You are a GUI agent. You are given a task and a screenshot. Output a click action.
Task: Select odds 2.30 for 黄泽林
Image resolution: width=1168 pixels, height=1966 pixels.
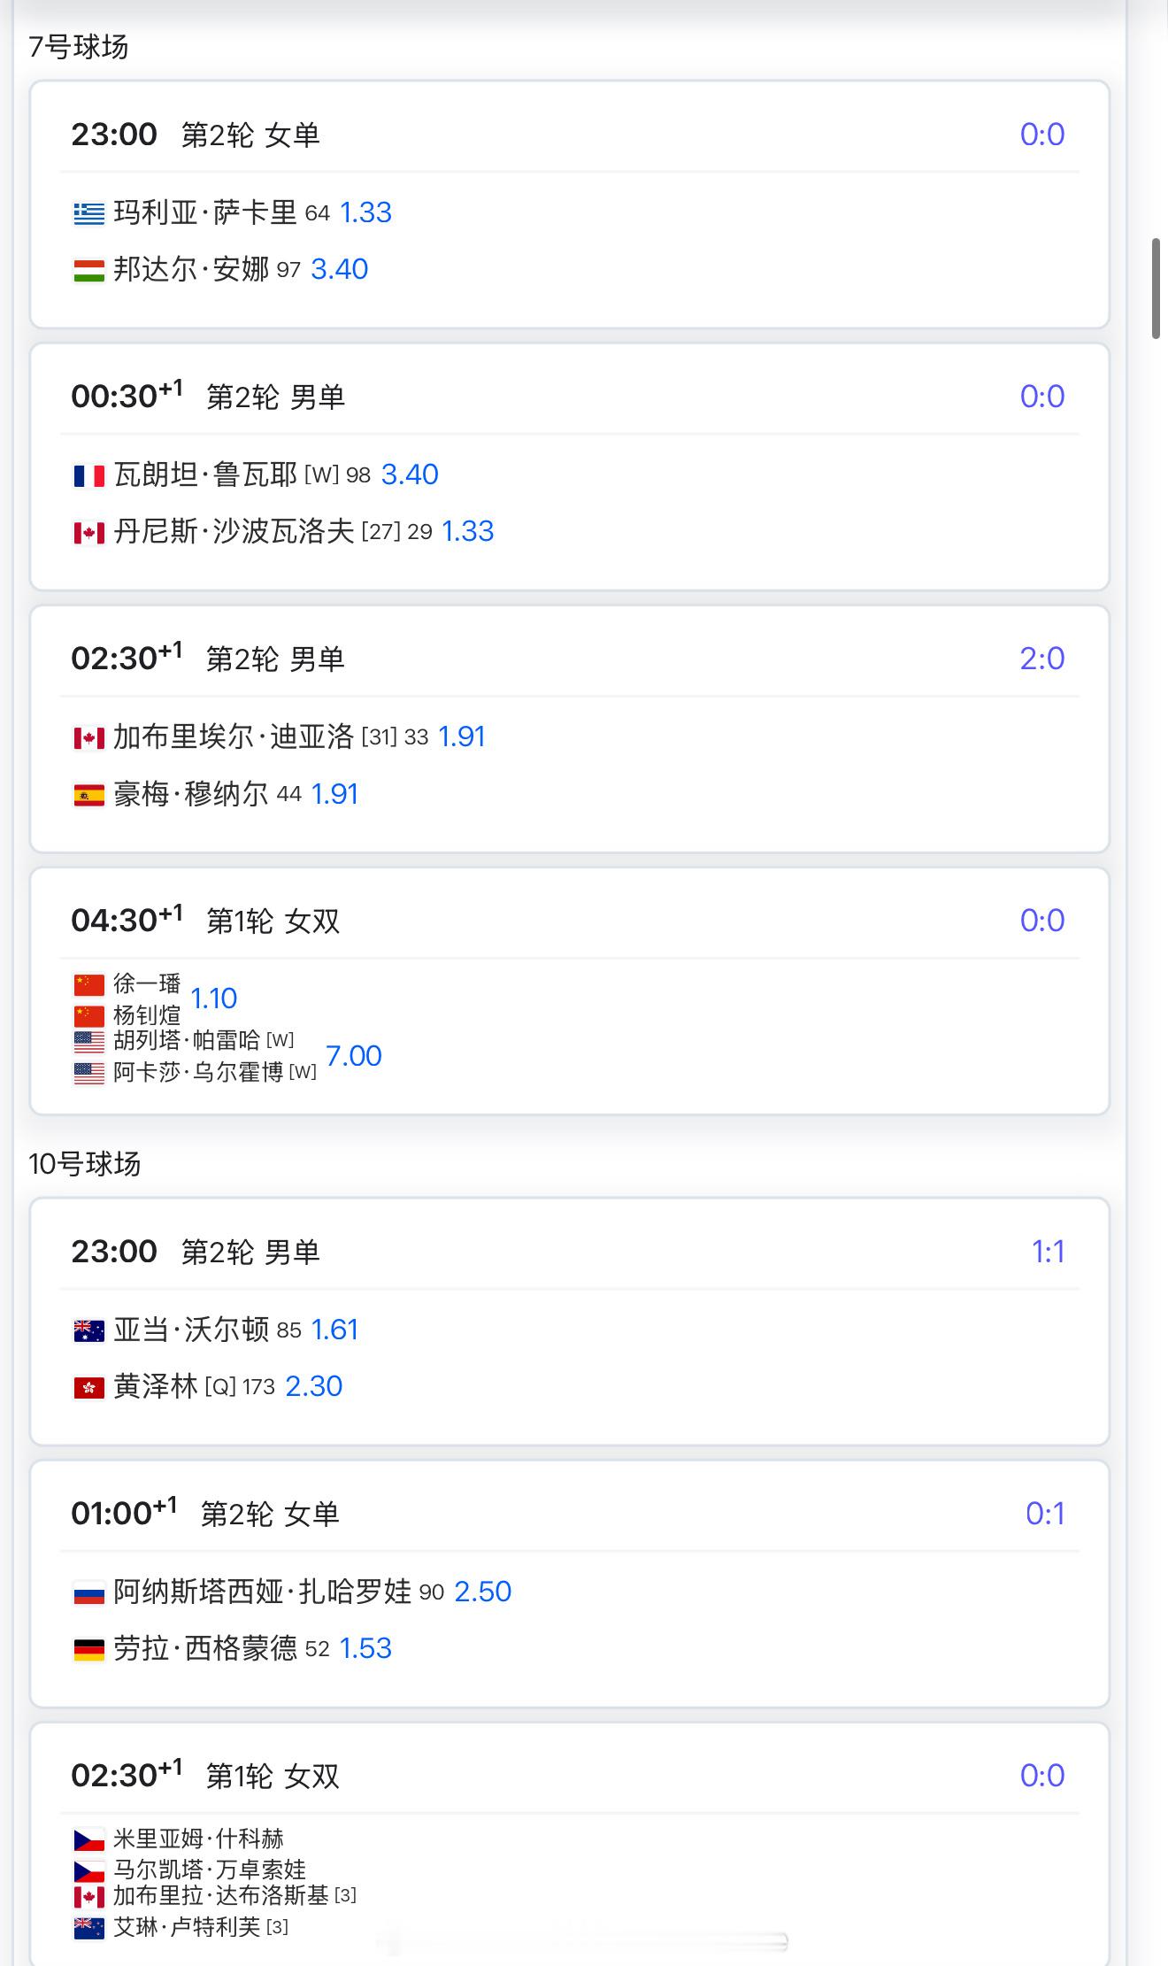(313, 1386)
